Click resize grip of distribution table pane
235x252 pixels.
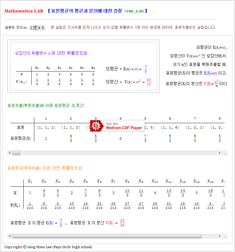click(225, 237)
